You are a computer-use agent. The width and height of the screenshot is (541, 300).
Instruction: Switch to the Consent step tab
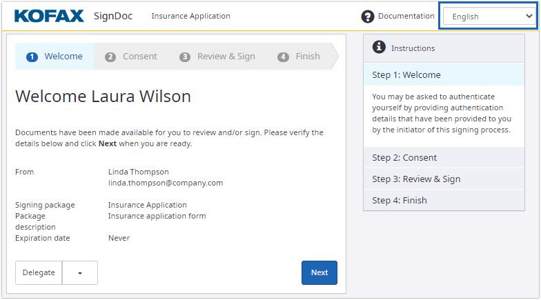click(x=132, y=57)
